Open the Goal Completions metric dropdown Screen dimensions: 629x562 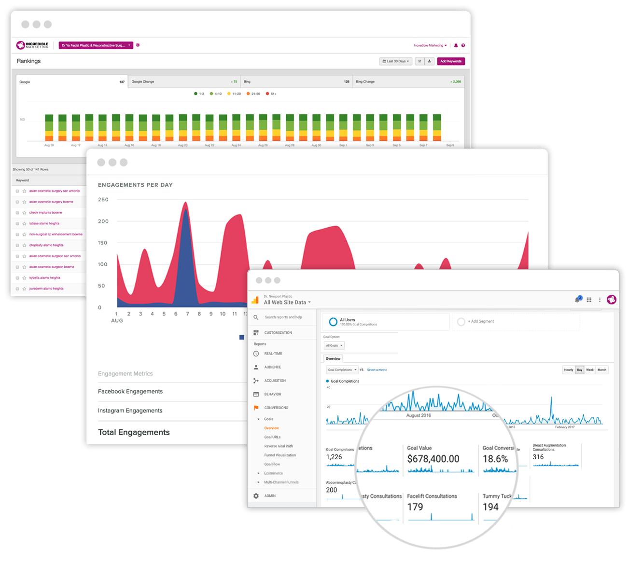(x=342, y=370)
